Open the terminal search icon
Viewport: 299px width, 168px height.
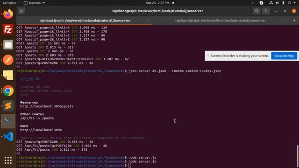pyautogui.click(x=256, y=11)
